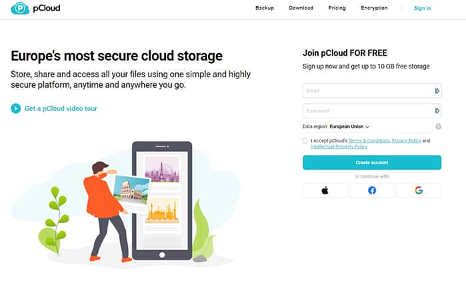Click the data region info icon
Viewport: 466px width, 284px height.
[x=438, y=126]
